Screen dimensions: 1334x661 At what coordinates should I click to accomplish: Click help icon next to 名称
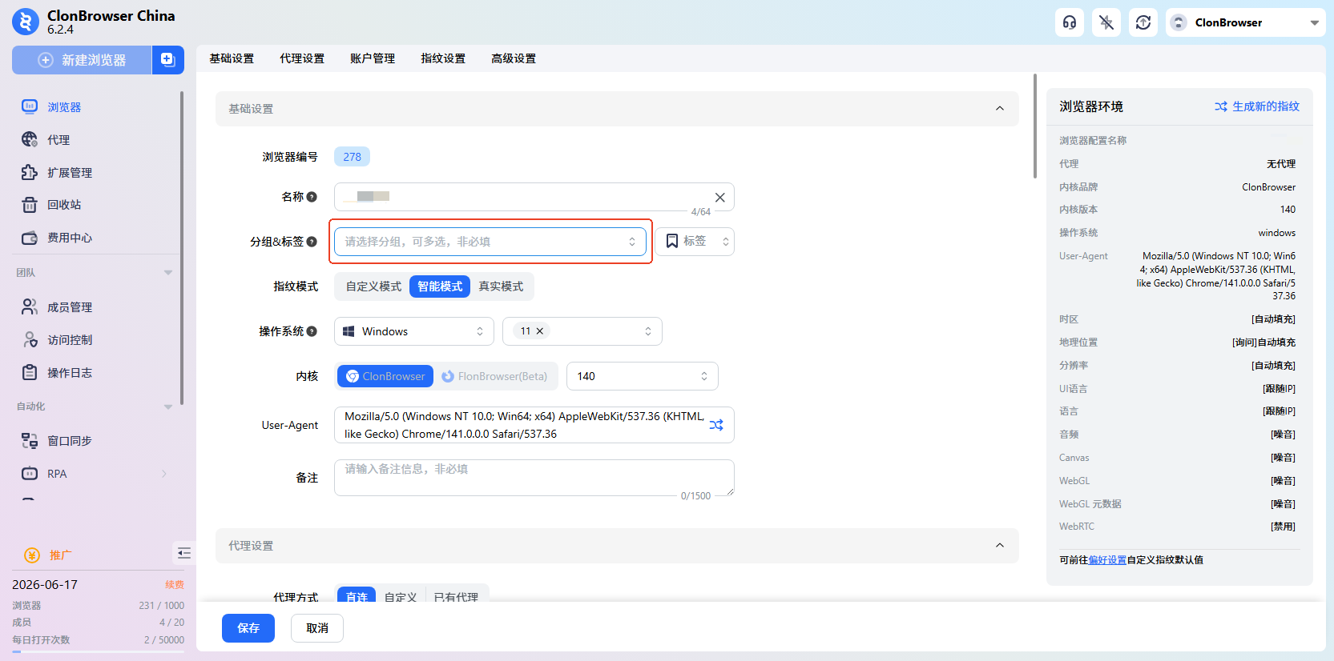coord(312,197)
